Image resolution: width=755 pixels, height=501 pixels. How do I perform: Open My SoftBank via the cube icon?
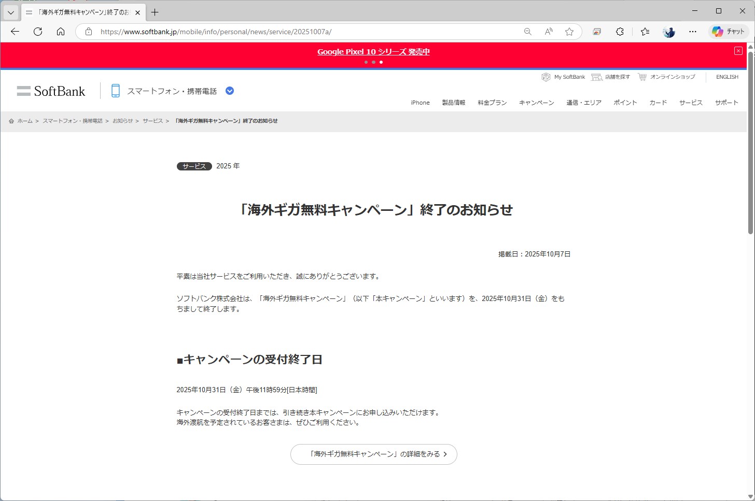point(546,77)
